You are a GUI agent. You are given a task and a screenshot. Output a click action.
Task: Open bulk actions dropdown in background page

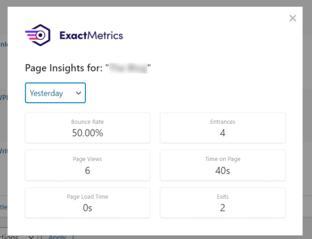19,237
